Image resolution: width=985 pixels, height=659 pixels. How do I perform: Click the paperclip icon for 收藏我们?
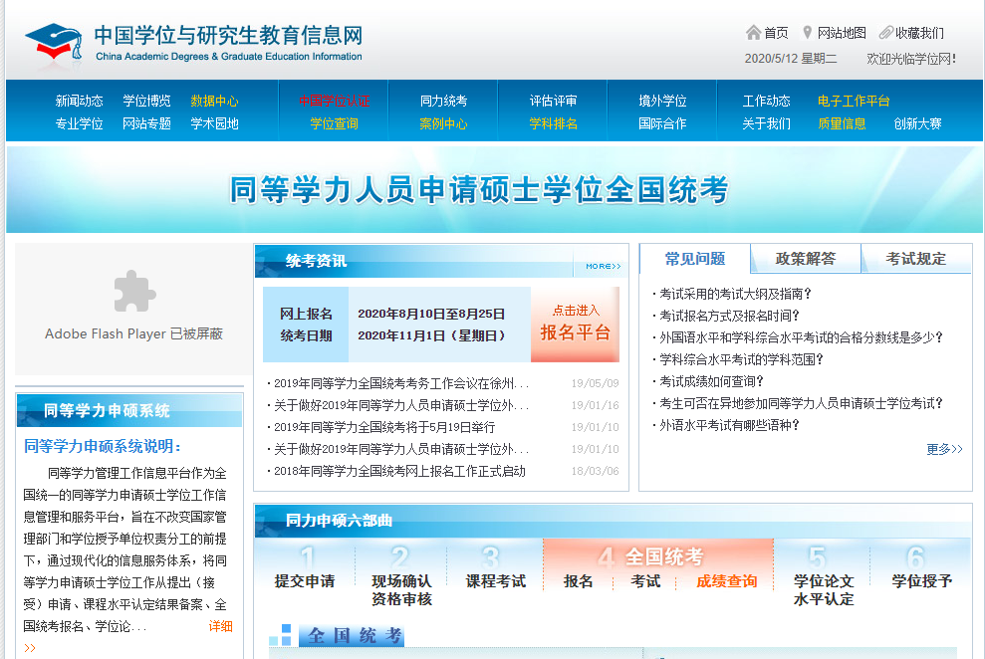tap(885, 33)
